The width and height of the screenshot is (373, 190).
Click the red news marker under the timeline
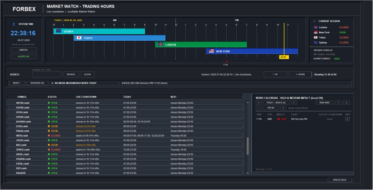click(226, 61)
